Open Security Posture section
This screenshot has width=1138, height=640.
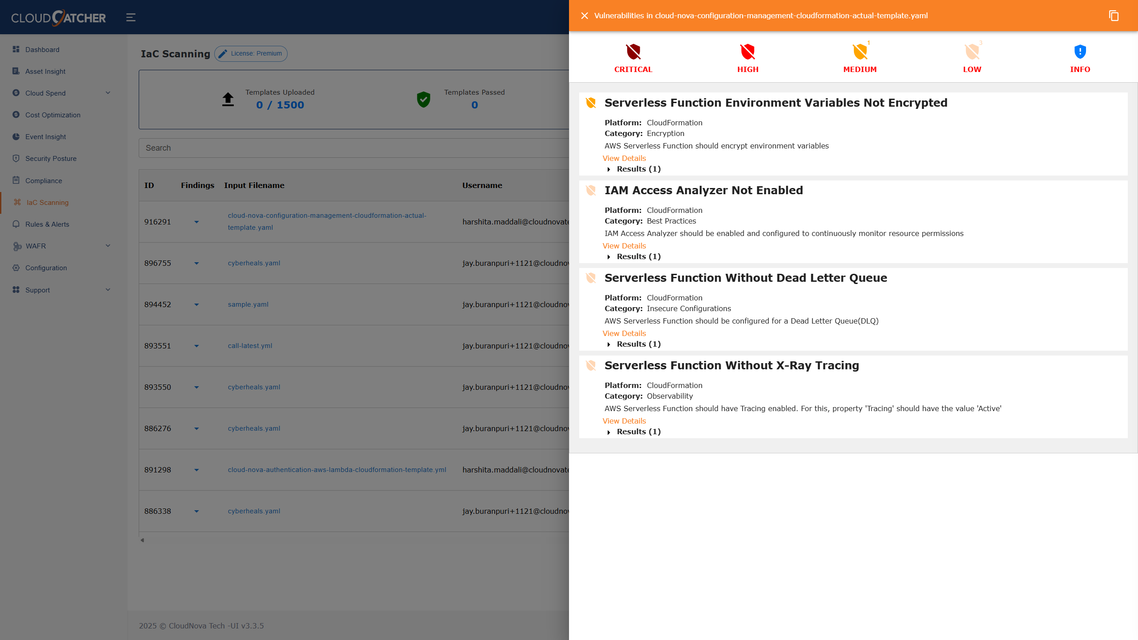51,158
